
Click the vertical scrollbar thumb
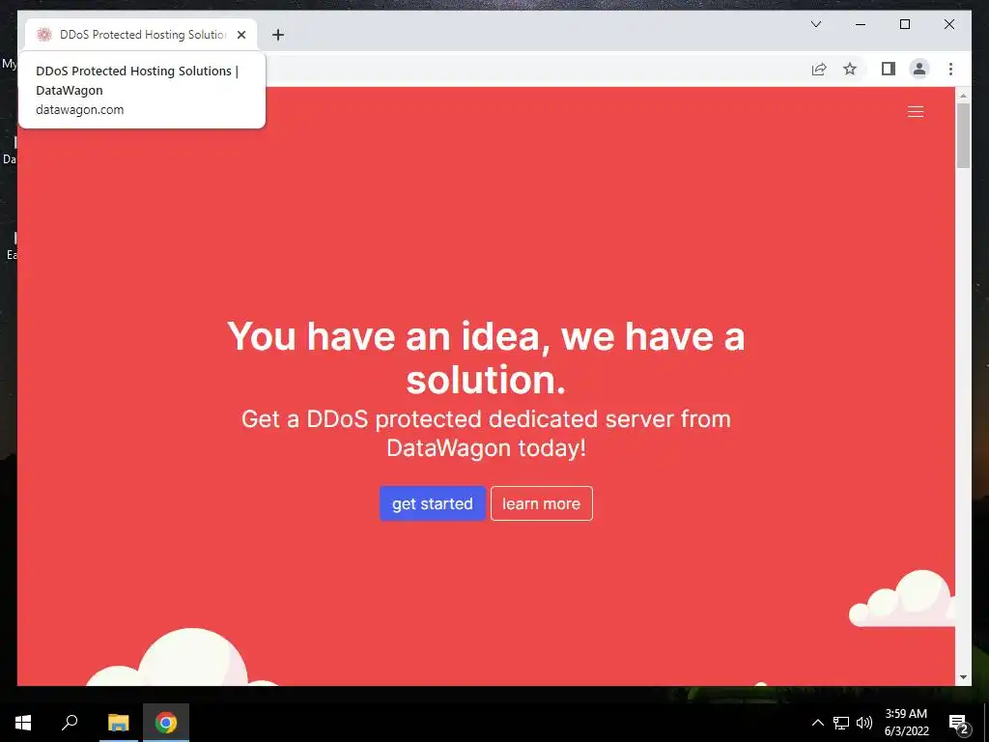point(963,135)
